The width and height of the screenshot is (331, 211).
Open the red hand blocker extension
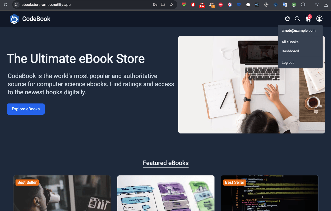point(193,5)
